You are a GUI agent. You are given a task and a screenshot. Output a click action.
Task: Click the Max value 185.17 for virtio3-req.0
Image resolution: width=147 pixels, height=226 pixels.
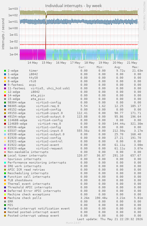[x=135, y=106]
